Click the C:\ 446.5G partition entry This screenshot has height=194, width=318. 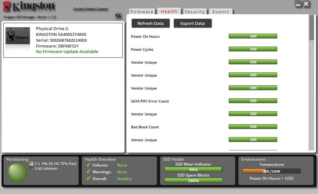(x=56, y=163)
